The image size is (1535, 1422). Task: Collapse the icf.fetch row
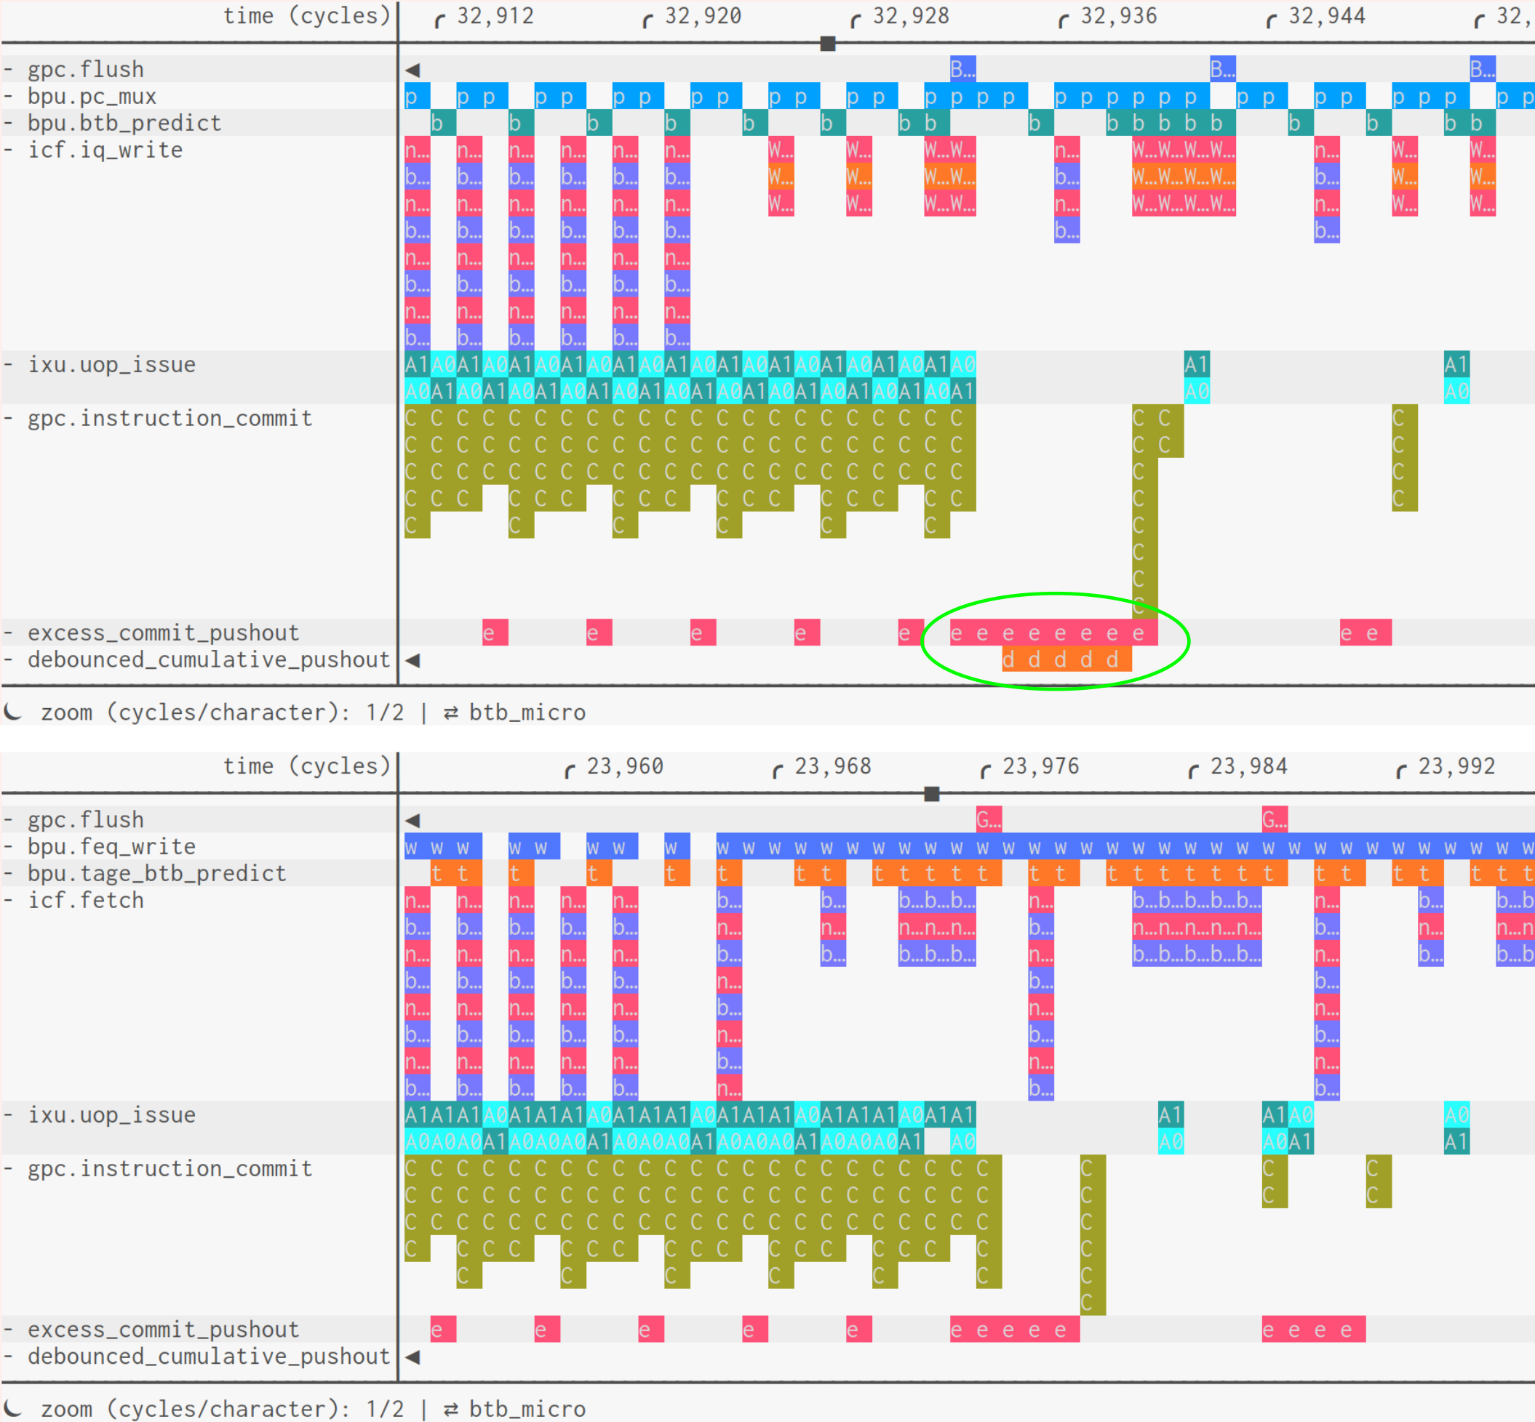click(x=8, y=900)
